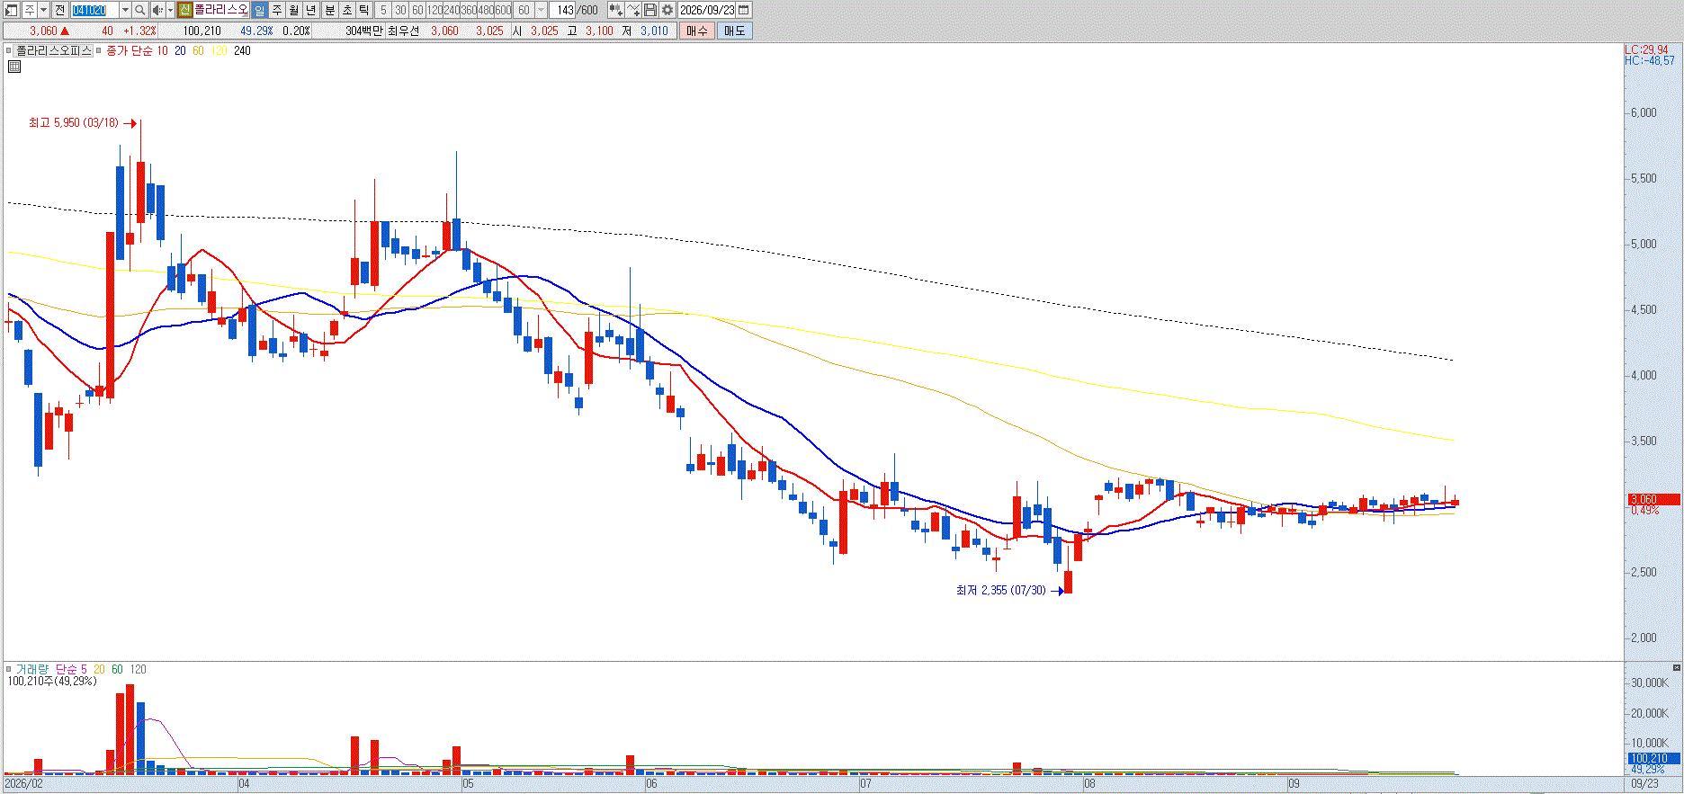Click the 폴라리스오피스 chart legend label

[x=54, y=51]
